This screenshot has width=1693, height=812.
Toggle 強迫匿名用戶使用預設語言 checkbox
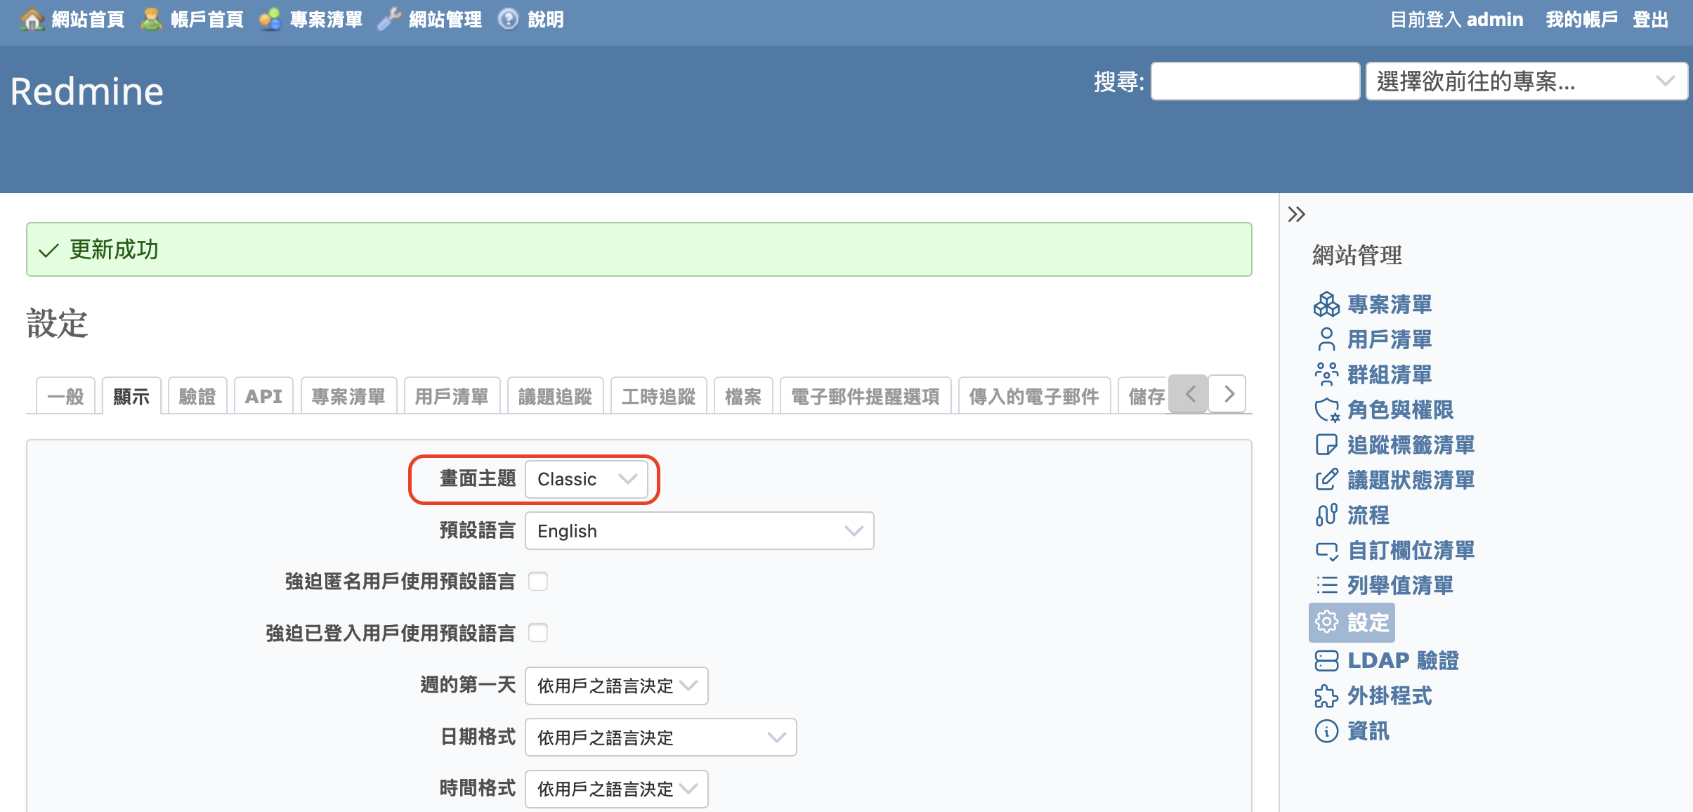click(x=538, y=582)
